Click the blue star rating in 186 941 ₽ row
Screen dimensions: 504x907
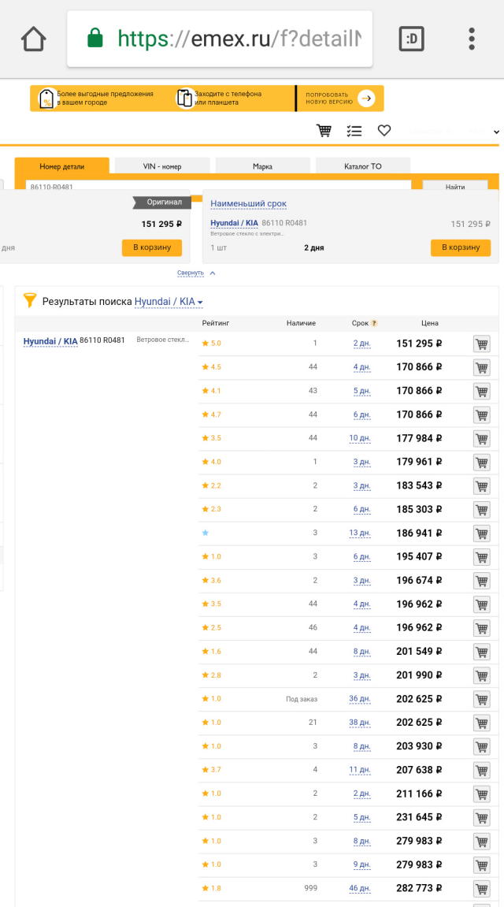206,533
